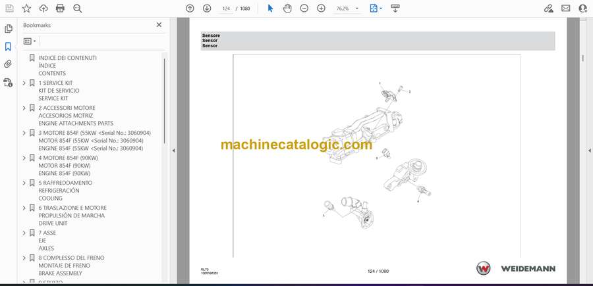Click the upload to cloud icon
This screenshot has width=593, height=286.
[43, 9]
